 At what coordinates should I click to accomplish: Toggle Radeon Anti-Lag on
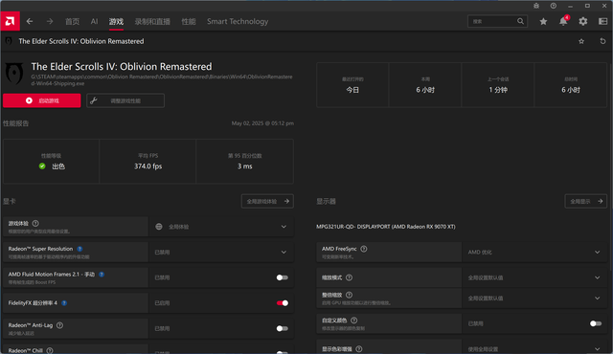282,328
